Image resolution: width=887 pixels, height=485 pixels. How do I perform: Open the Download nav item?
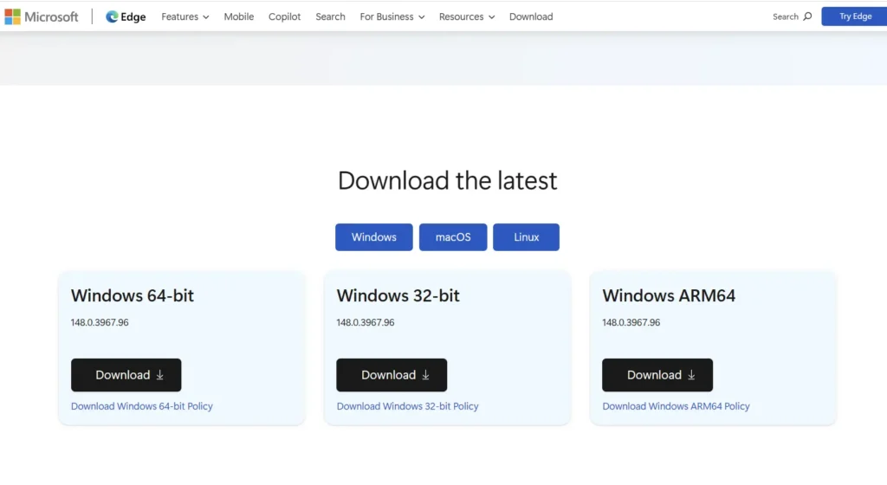click(531, 17)
